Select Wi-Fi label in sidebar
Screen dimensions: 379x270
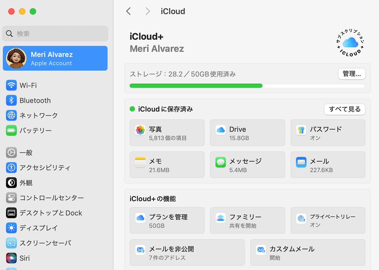pos(28,85)
